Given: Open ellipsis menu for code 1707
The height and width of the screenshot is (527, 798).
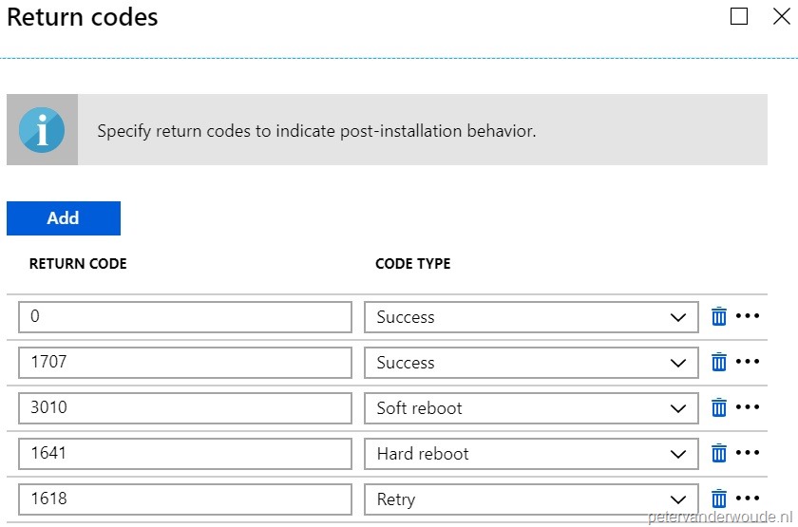Looking at the screenshot, I should pos(749,363).
